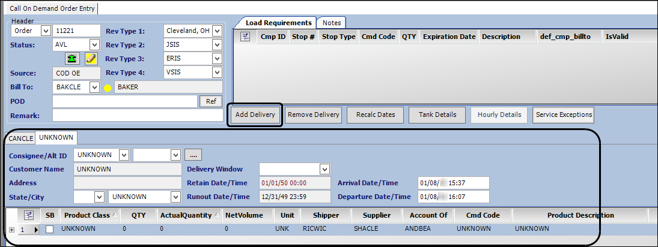
Task: Open the Bill To dropdown BAKCLE
Action: 94,88
